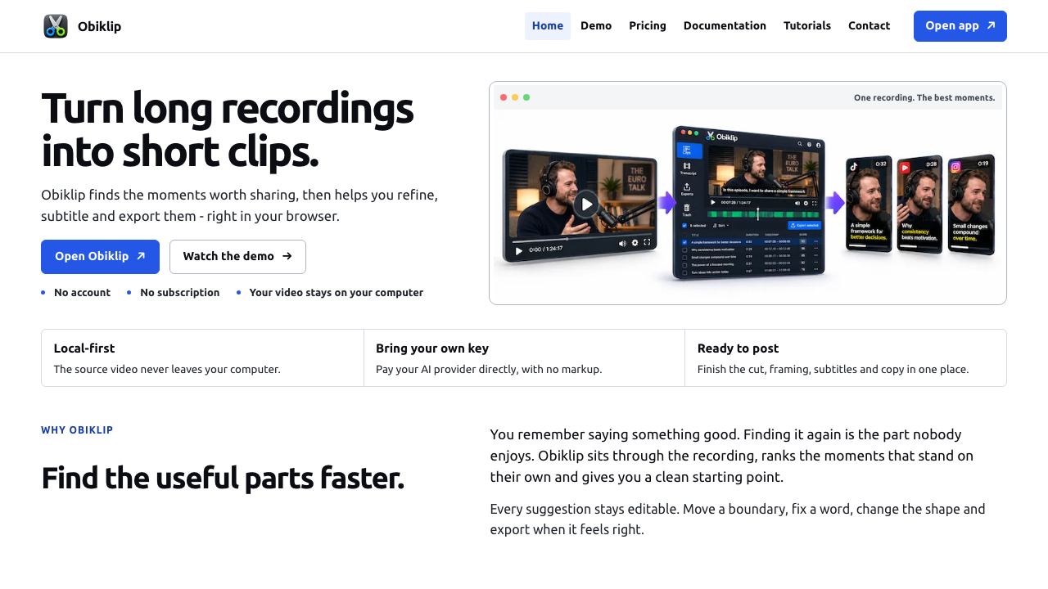Click the YouTube clip thumbnail labeled 0:28

pos(919,204)
